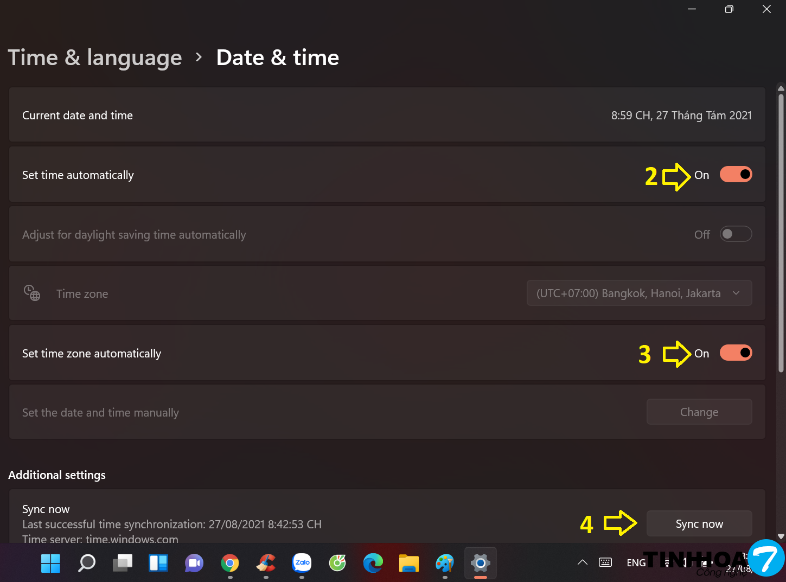Viewport: 786px width, 582px height.
Task: Open the ENG input language switcher
Action: point(636,563)
